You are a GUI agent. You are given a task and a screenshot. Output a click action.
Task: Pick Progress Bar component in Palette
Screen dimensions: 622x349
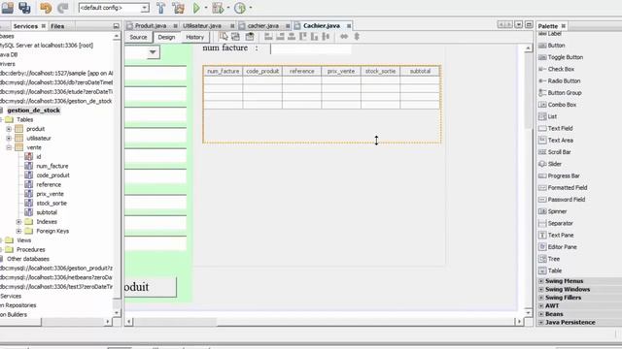559,175
